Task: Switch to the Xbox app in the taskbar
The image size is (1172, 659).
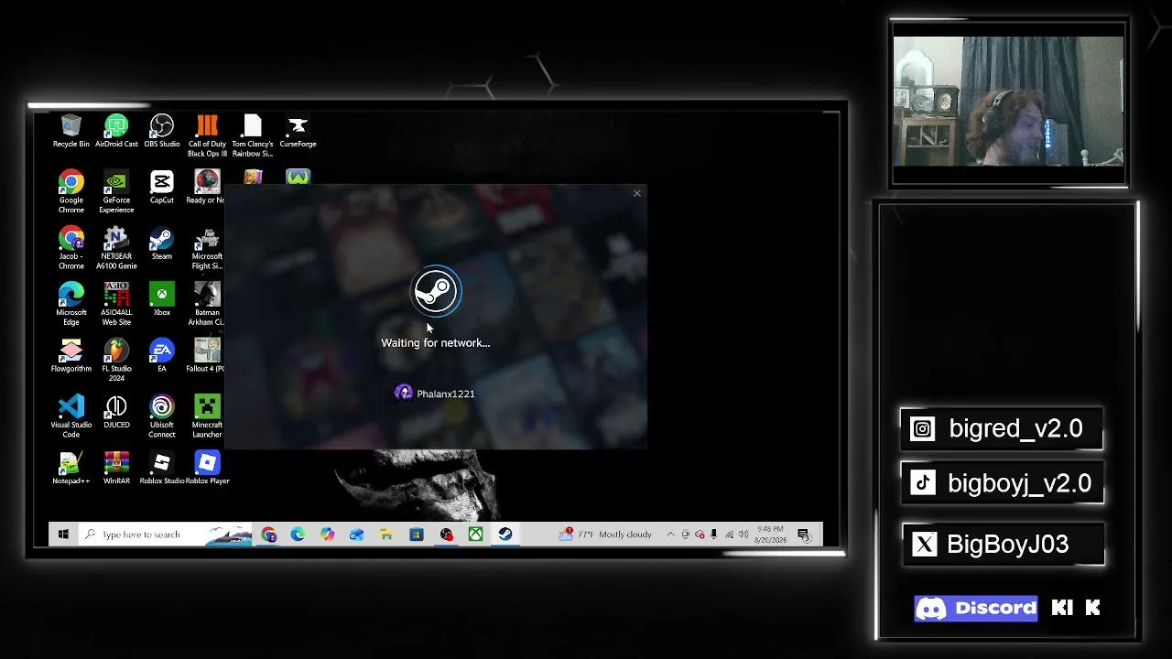Action: coord(475,535)
